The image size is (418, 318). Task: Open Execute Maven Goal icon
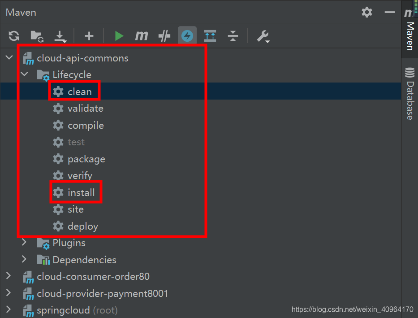point(141,36)
